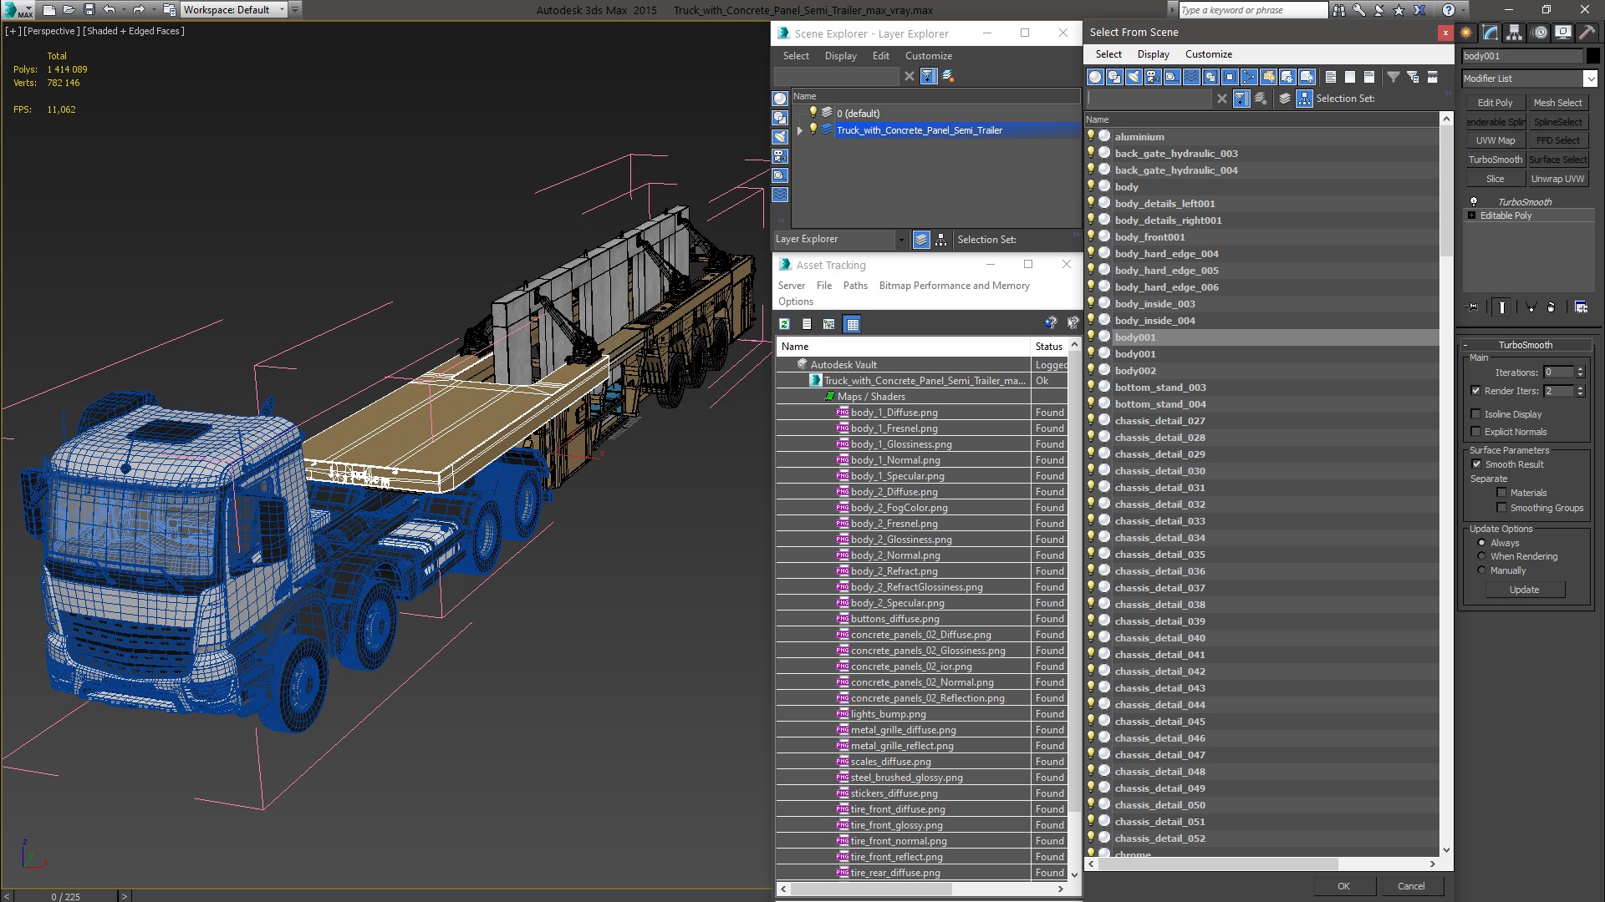Click the black object color swatch

point(1592,56)
